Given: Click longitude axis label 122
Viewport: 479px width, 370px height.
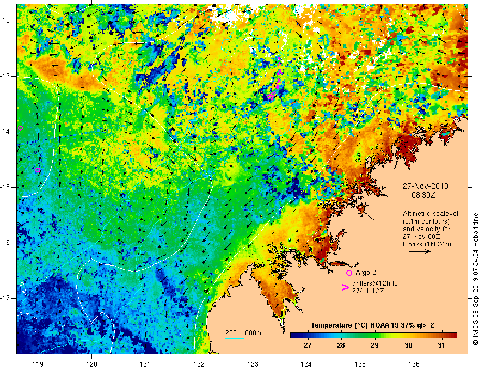Looking at the screenshot, I should [x=199, y=364].
